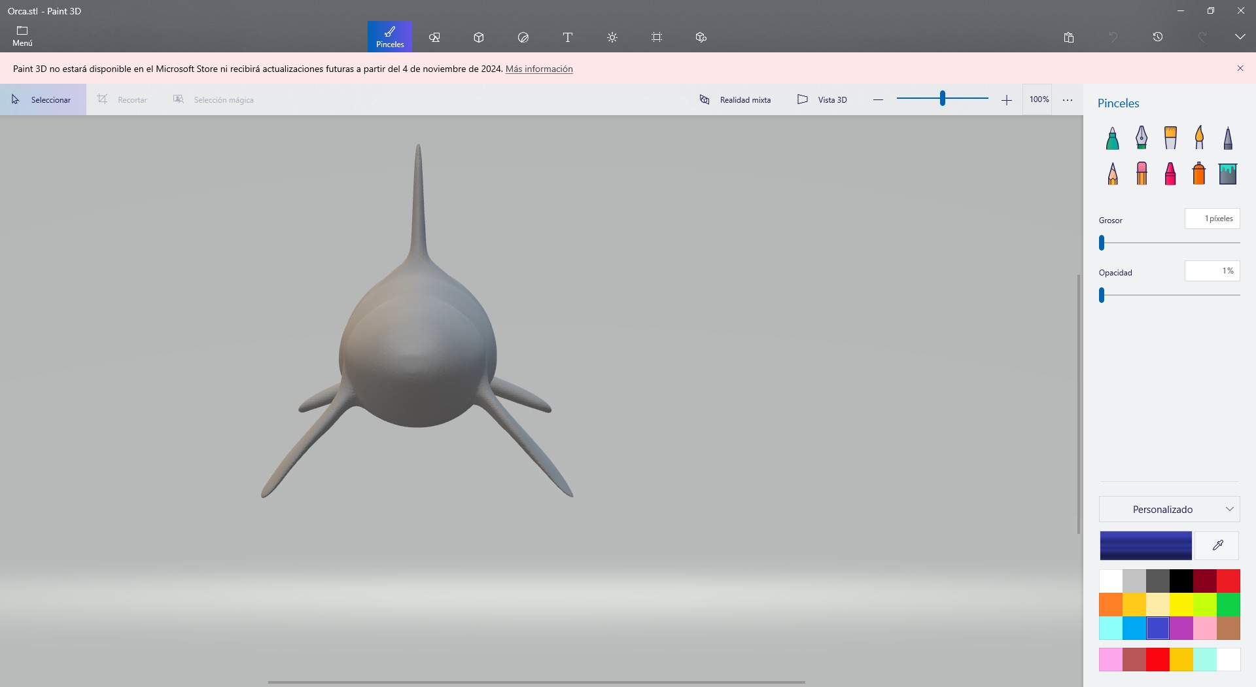Pick the light gray color swatch
This screenshot has width=1256, height=687.
1134,581
